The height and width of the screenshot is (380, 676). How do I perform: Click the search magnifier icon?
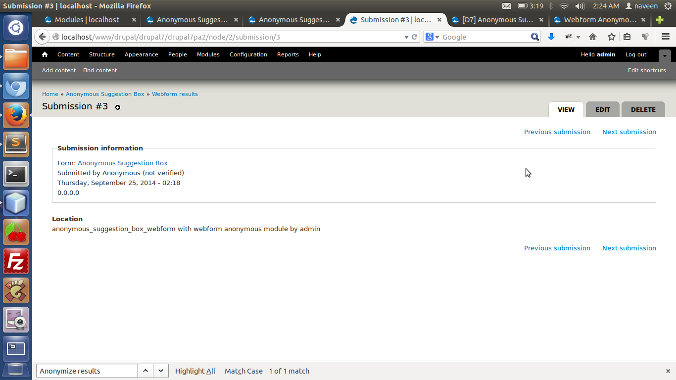tap(535, 37)
